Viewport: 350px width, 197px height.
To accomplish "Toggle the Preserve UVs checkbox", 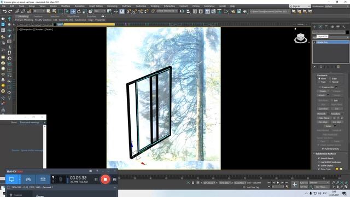I will 319,87.
